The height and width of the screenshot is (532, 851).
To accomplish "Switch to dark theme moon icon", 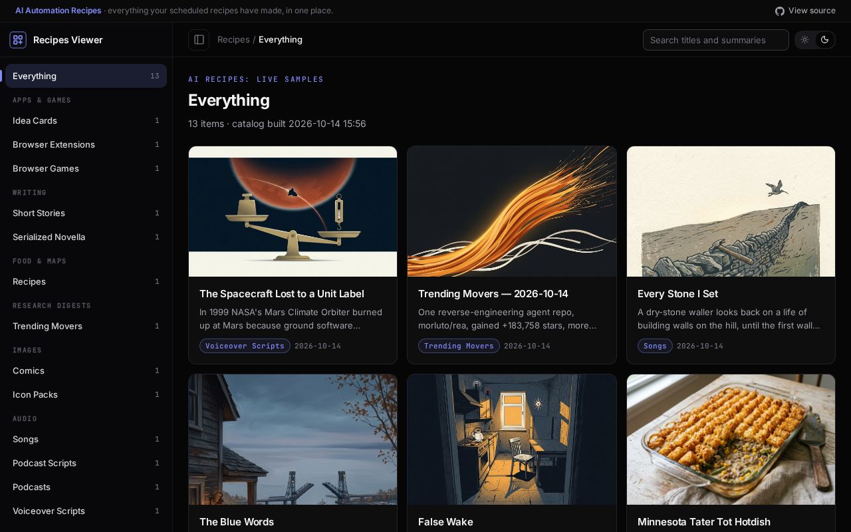I will point(825,40).
